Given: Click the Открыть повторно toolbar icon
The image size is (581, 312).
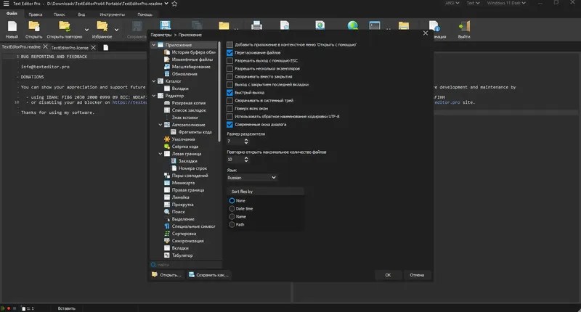Looking at the screenshot, I should click(x=65, y=27).
